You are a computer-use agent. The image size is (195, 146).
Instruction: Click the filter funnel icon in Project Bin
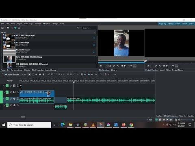[x=78, y=28]
